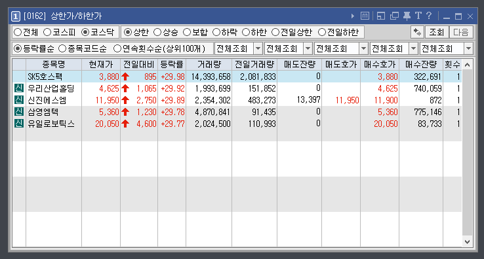Sort by the 전일거래량 column header

pos(254,64)
